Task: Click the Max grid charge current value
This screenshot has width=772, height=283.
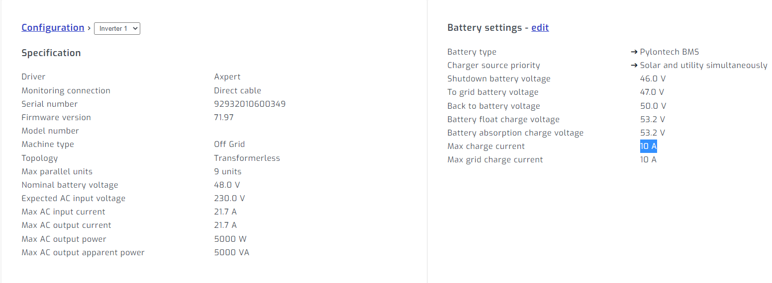Action: (648, 160)
